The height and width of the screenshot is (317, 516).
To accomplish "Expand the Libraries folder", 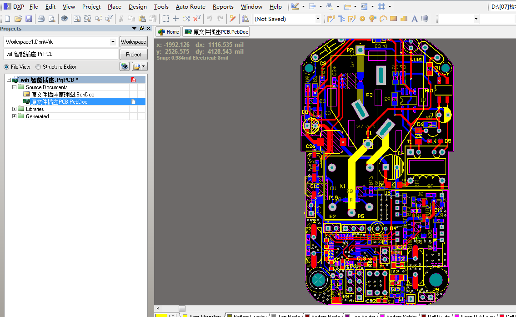I will click(x=14, y=109).
